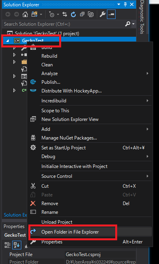Select the categorized view icon in Properties
Image resolution: width=159 pixels, height=264 pixels.
(7, 245)
